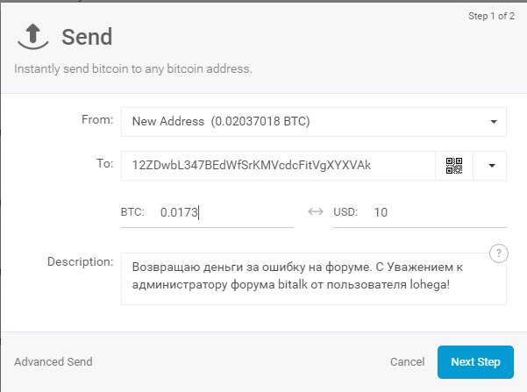
Task: Click the BTC to USD conversion arrows
Action: point(315,212)
